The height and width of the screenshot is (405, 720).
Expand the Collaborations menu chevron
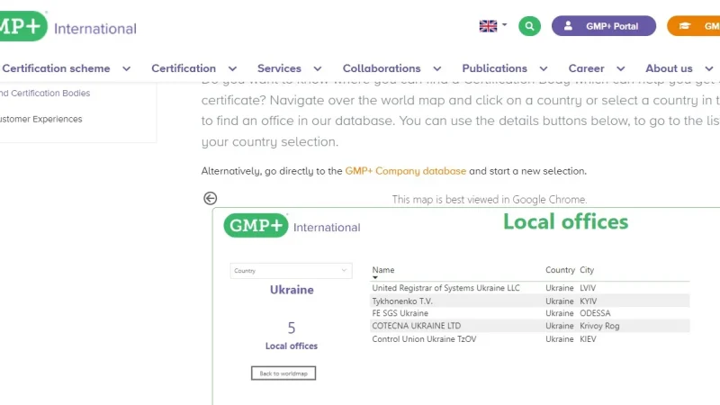click(437, 69)
